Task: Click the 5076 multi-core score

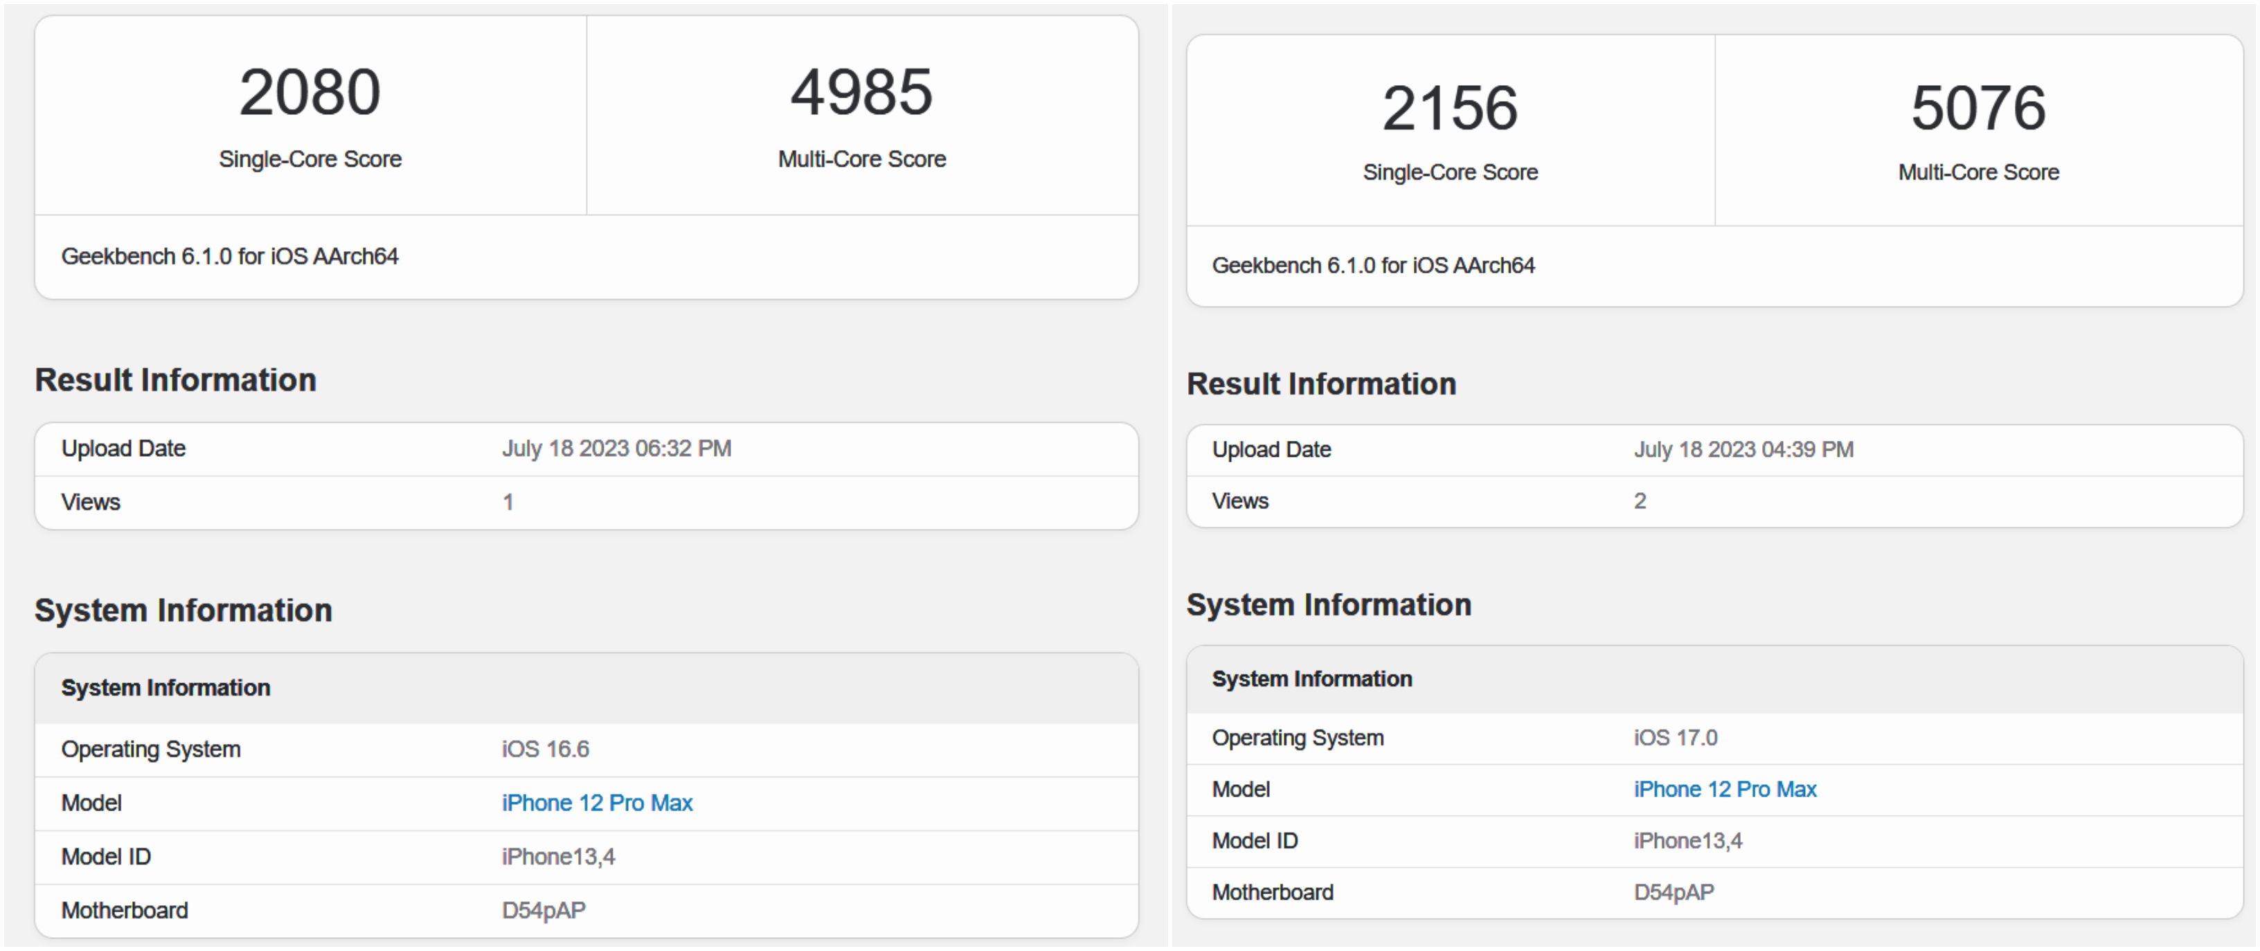Action: [x=1977, y=109]
